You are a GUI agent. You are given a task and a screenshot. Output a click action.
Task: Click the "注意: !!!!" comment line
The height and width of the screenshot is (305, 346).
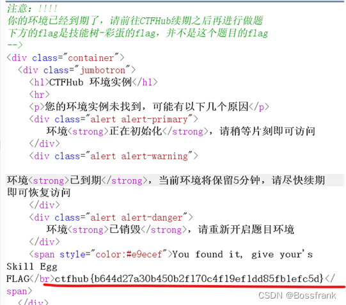coord(32,8)
